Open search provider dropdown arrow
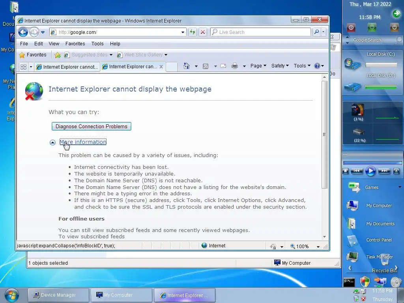This screenshot has width=404, height=303. click(323, 32)
